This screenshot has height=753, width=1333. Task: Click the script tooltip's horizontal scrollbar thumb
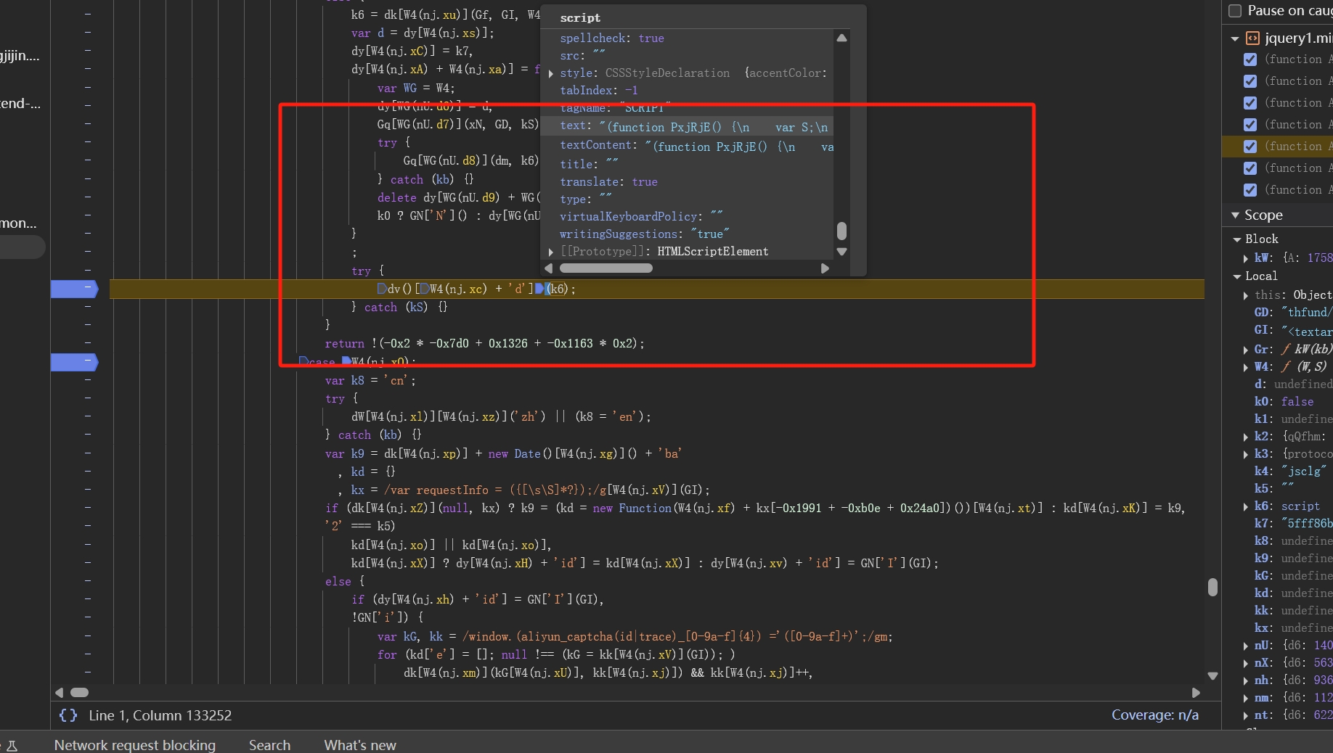[x=606, y=268]
